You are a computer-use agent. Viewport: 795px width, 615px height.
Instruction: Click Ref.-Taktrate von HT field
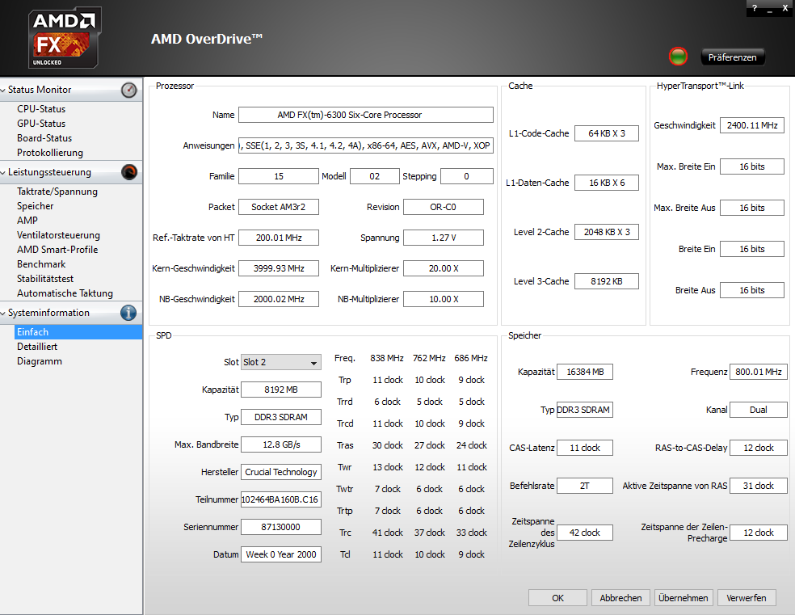pyautogui.click(x=279, y=238)
